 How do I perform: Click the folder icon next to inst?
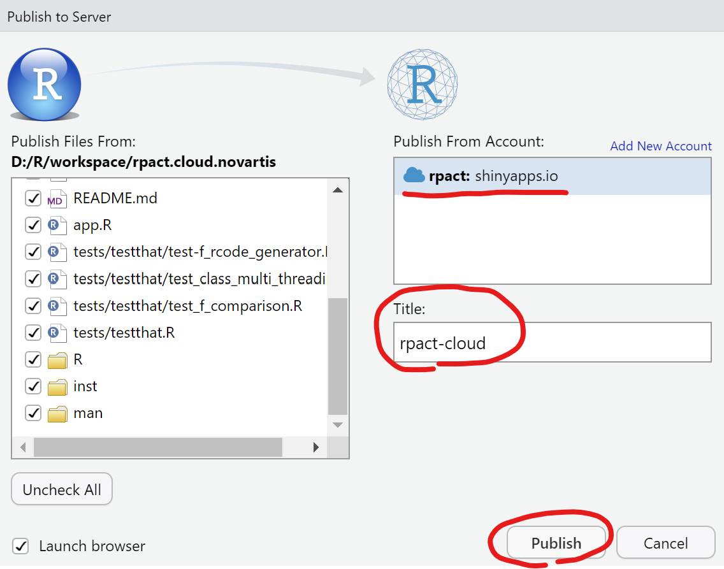click(x=57, y=386)
